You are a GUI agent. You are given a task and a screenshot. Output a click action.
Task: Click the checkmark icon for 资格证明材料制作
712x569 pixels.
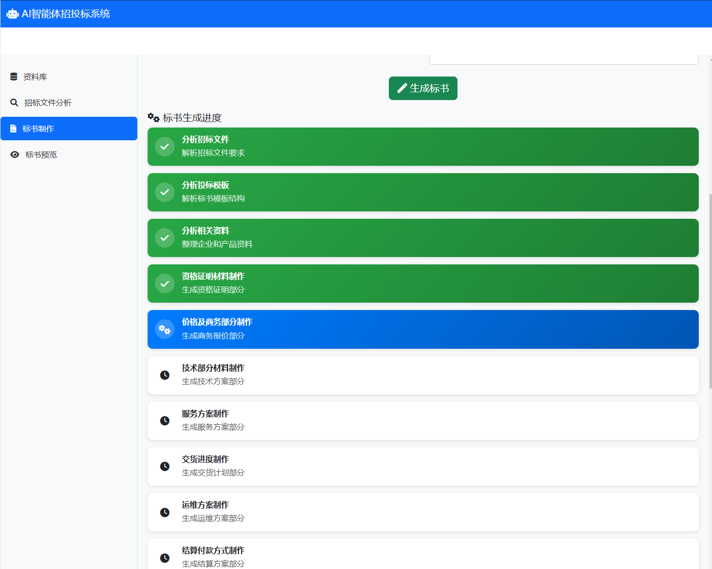point(165,284)
